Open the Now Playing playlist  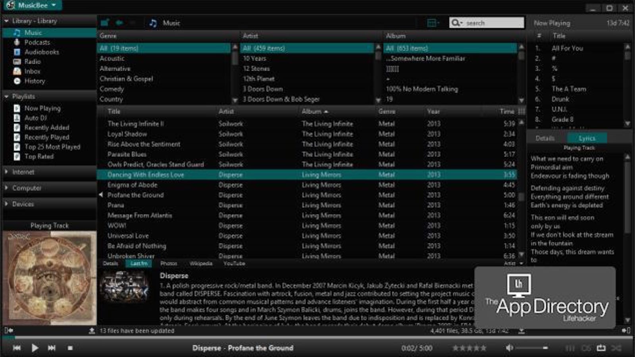pos(42,108)
